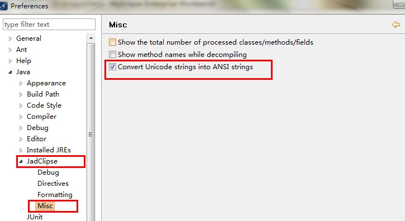
Task: Uncheck Convert Unicode strings into ANSI strings
Action: [x=112, y=67]
